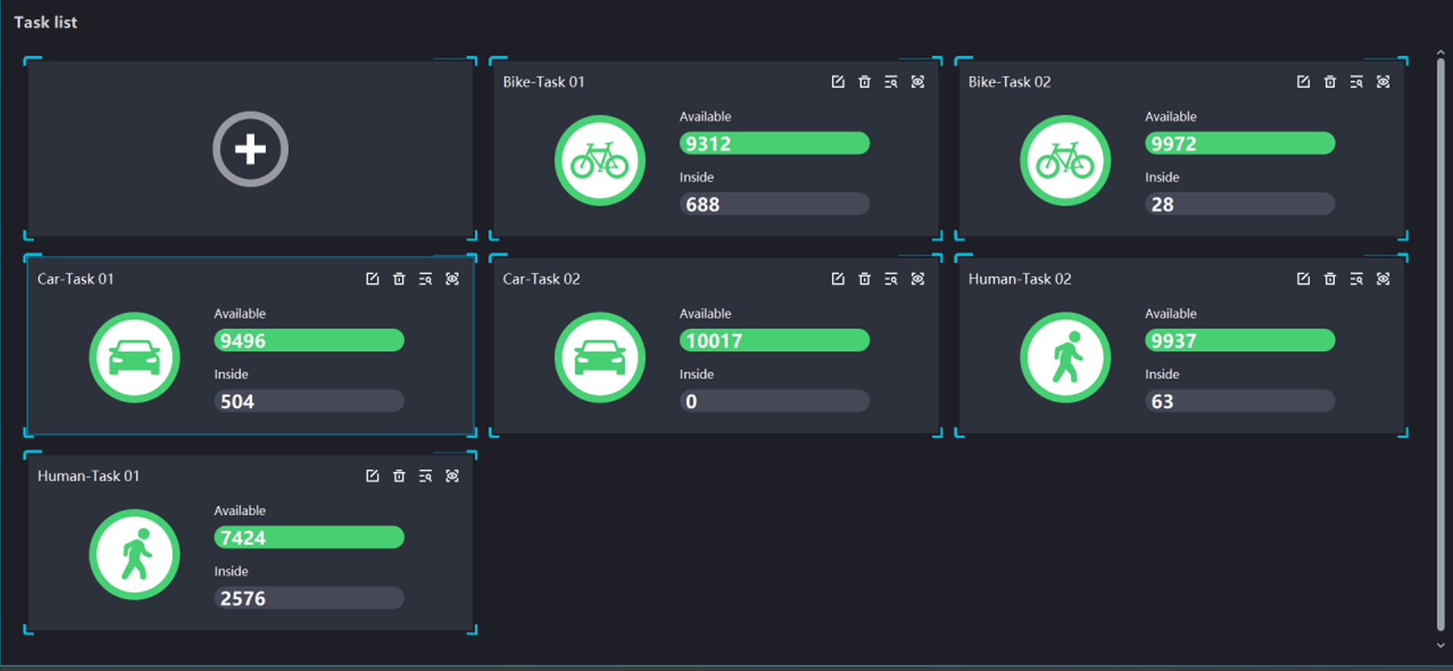Edit Bike-Task 02 with pencil icon
The height and width of the screenshot is (671, 1453).
[x=1303, y=82]
